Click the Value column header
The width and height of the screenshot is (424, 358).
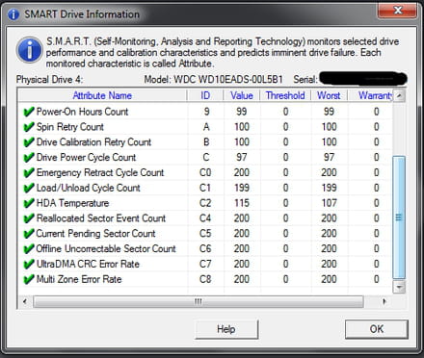[242, 95]
